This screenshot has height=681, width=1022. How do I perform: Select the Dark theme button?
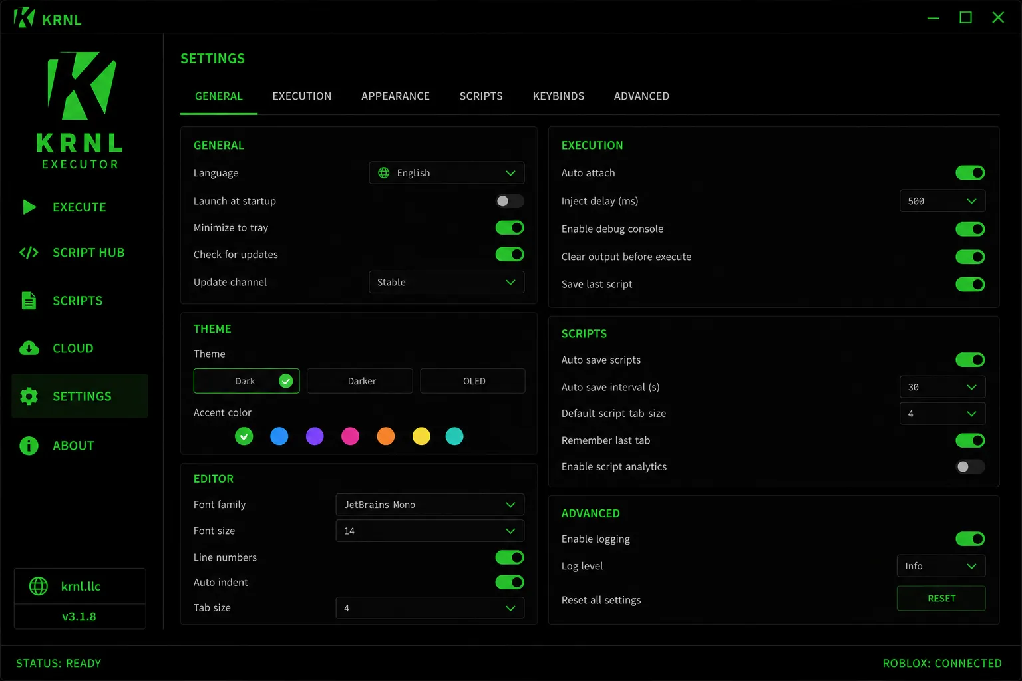(x=246, y=381)
